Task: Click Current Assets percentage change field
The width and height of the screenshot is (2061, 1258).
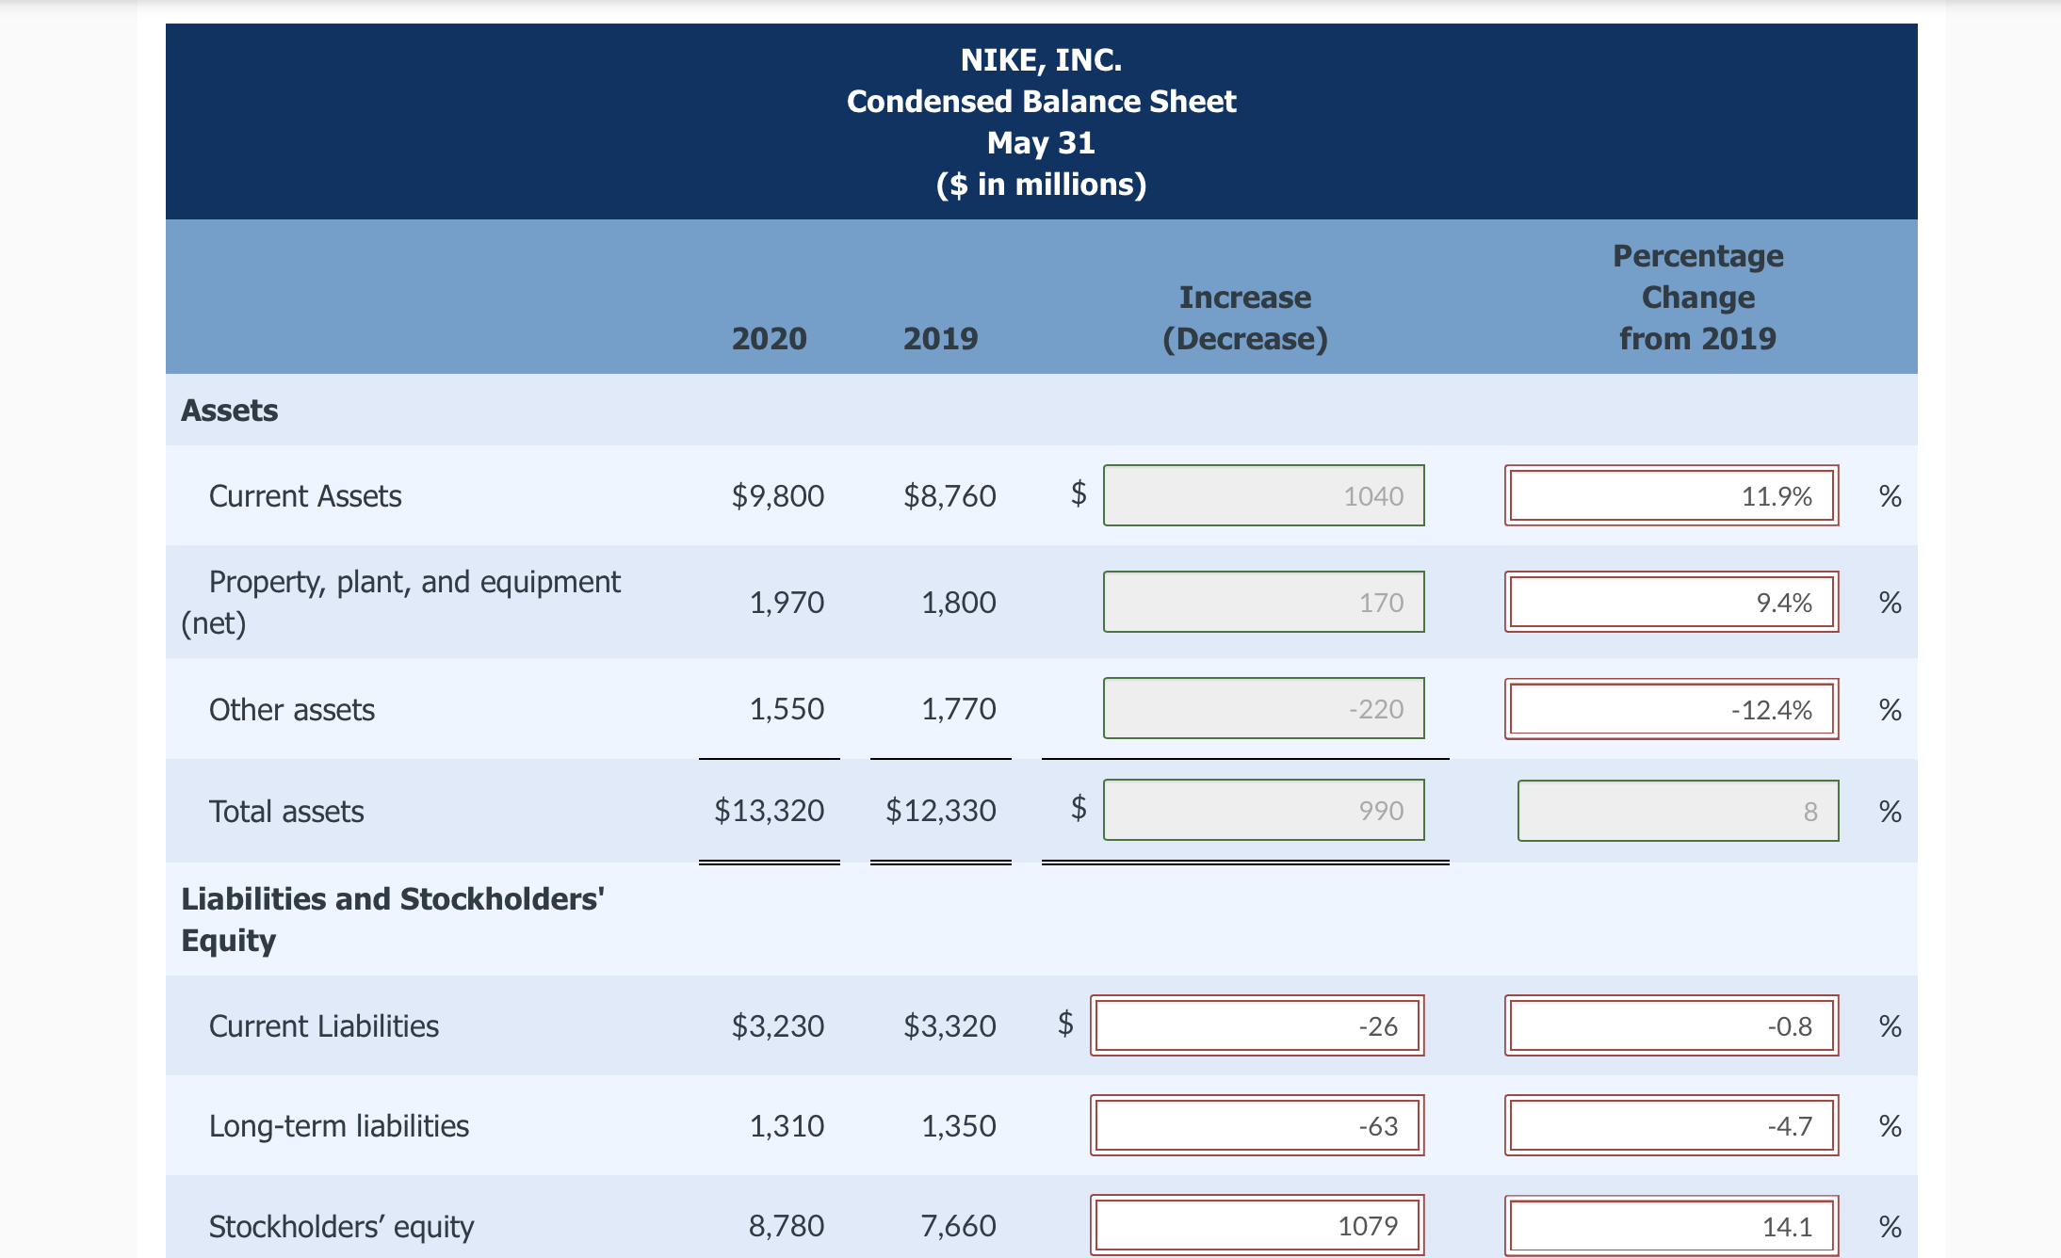Action: [x=1671, y=495]
